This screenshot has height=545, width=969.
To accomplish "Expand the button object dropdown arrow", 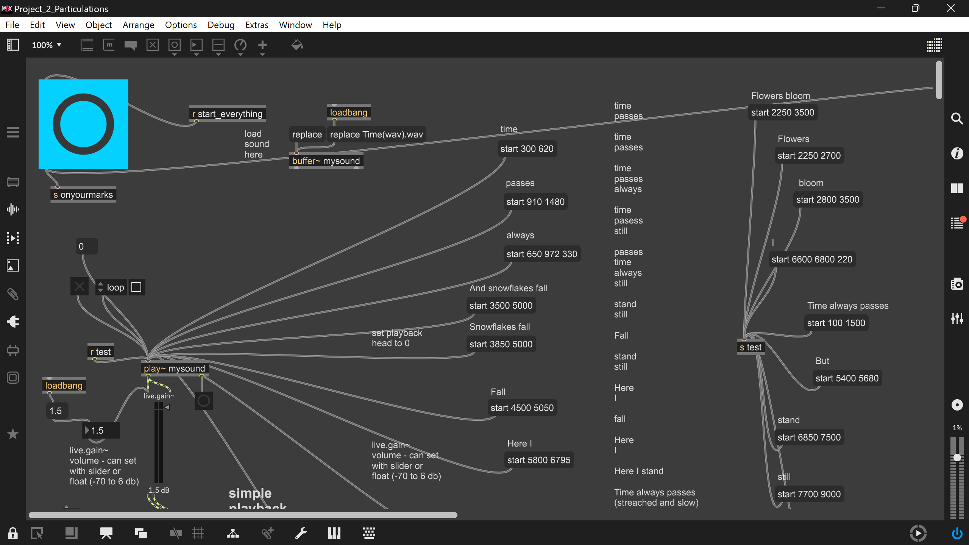I will [x=174, y=55].
